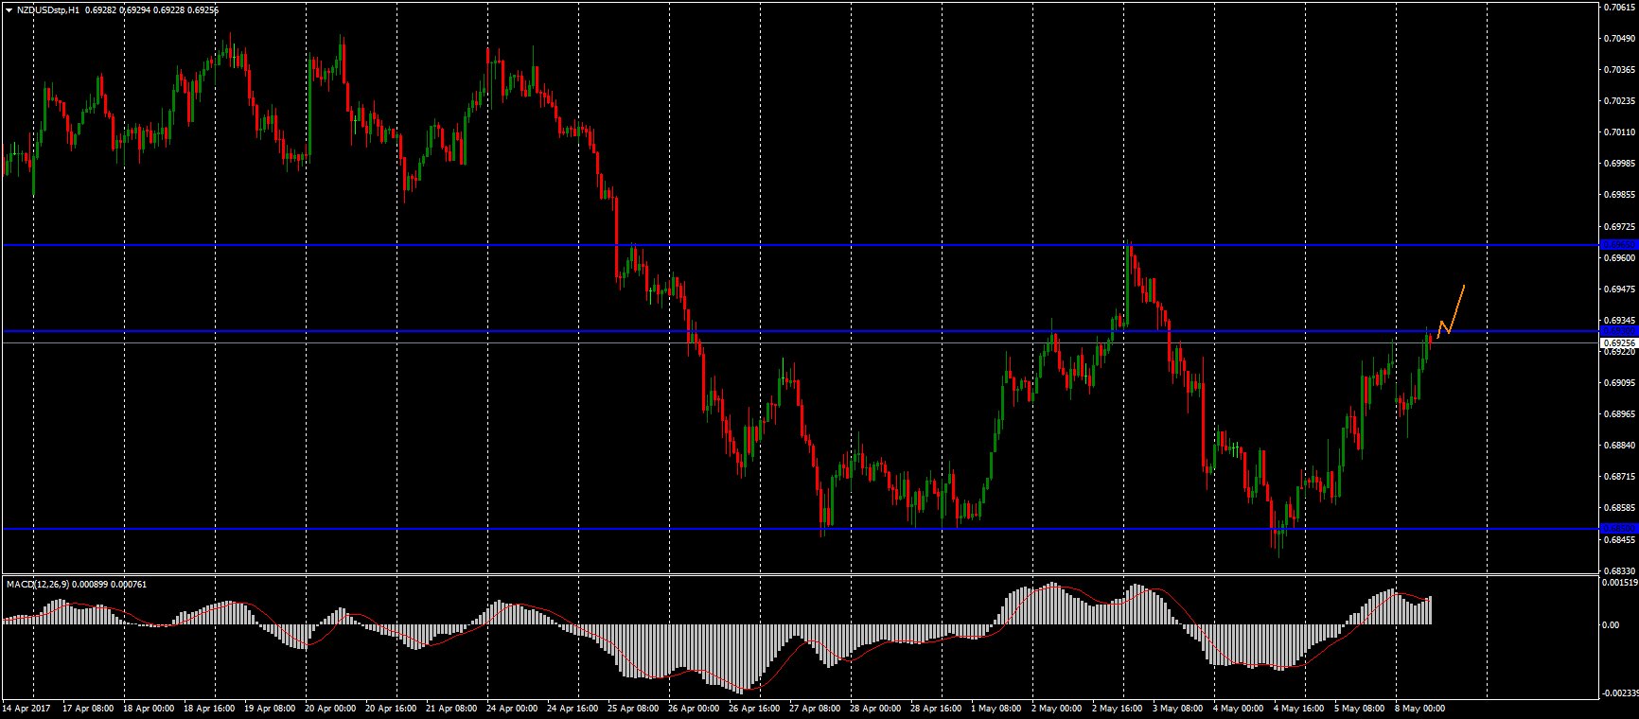Click the current price label 0.69256
Image resolution: width=1639 pixels, height=719 pixels.
click(1617, 342)
